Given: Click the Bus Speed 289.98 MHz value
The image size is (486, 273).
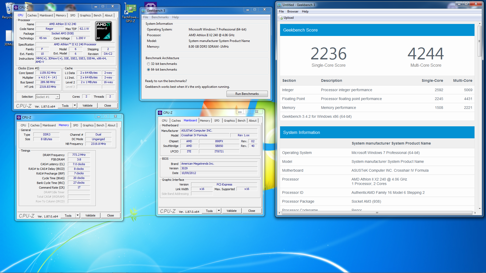Looking at the screenshot, I should coord(48,82).
